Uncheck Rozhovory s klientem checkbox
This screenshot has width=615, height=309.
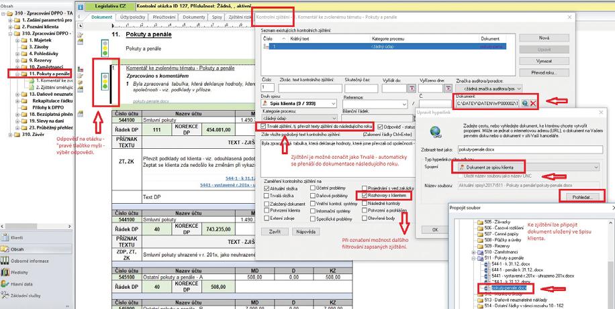pos(365,195)
